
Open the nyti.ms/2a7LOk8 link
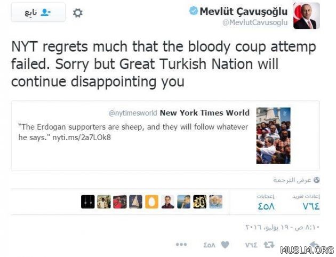coord(82,137)
